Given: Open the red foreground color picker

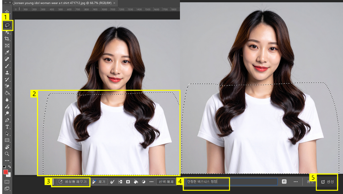Looking at the screenshot, I should click(5, 172).
